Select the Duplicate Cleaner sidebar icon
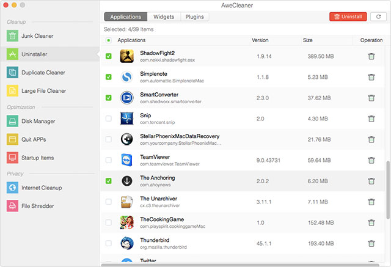The width and height of the screenshot is (391, 267). (x=13, y=73)
